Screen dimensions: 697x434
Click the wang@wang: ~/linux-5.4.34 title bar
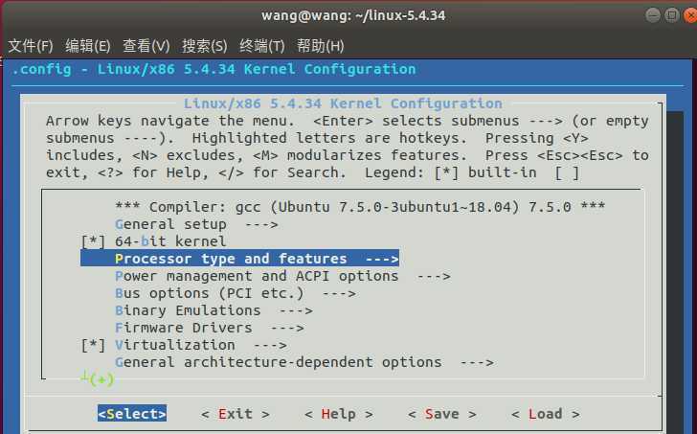(x=353, y=15)
